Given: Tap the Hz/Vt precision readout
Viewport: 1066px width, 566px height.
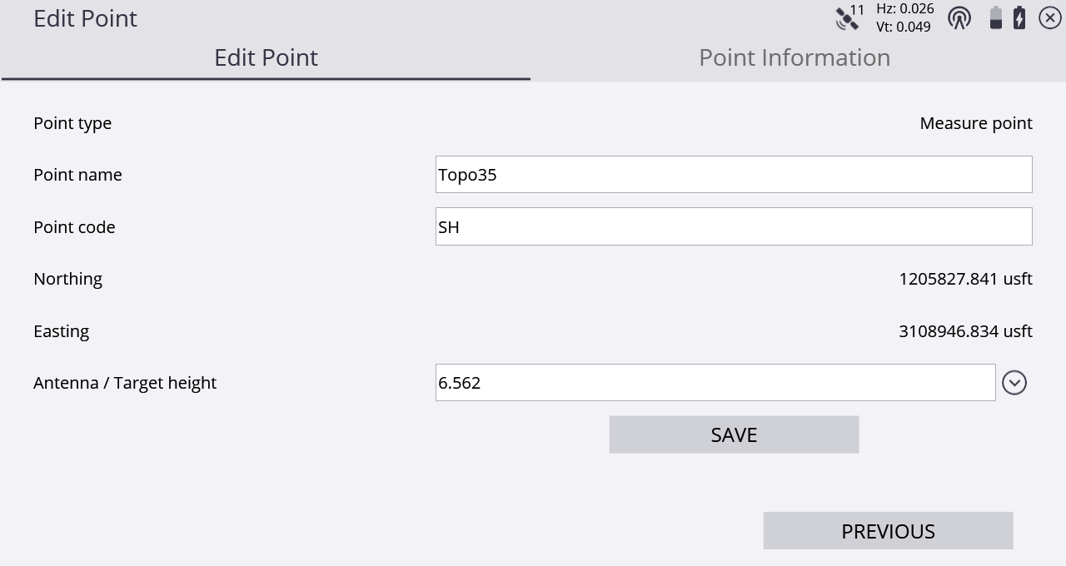Looking at the screenshot, I should click(x=904, y=17).
